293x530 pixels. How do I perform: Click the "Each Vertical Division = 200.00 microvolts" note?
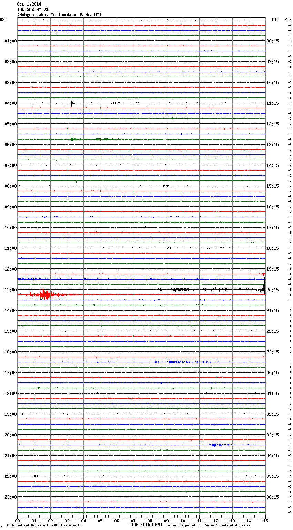44,526
